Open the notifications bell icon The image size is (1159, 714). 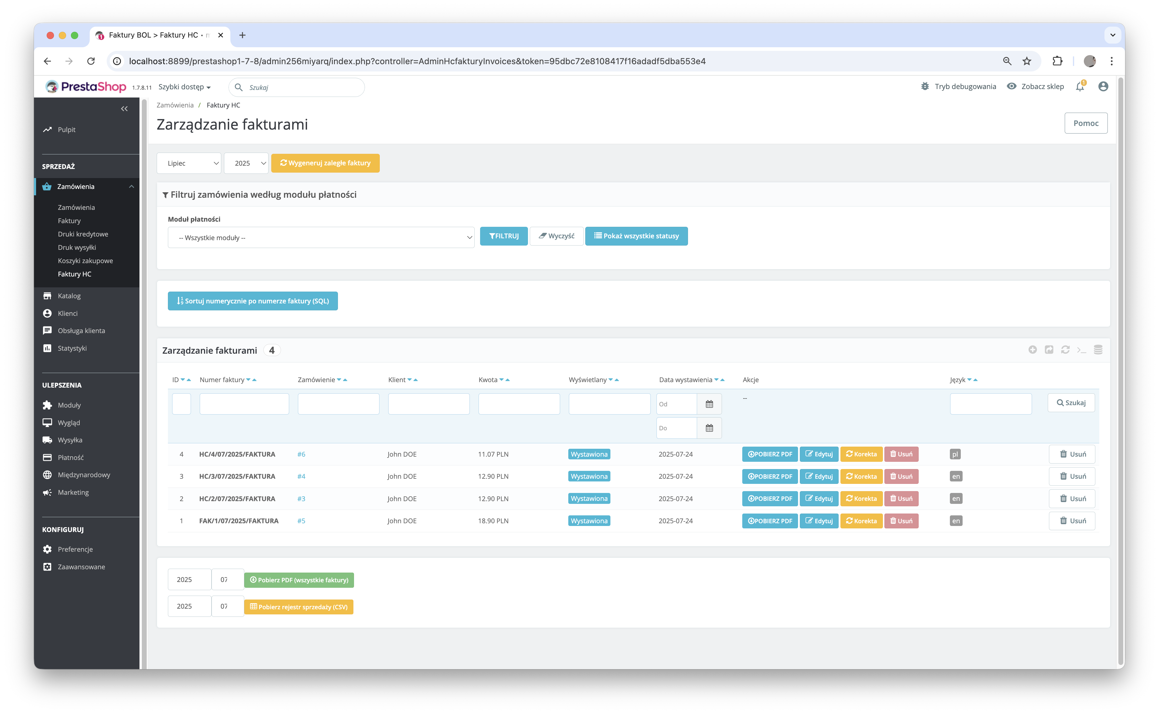point(1080,86)
